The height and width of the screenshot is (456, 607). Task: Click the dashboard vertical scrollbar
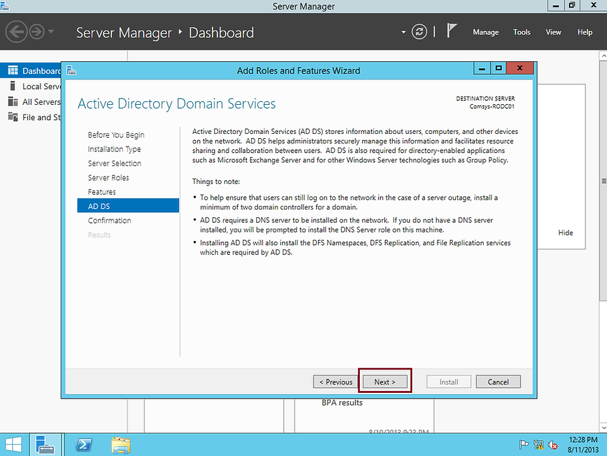(603, 180)
